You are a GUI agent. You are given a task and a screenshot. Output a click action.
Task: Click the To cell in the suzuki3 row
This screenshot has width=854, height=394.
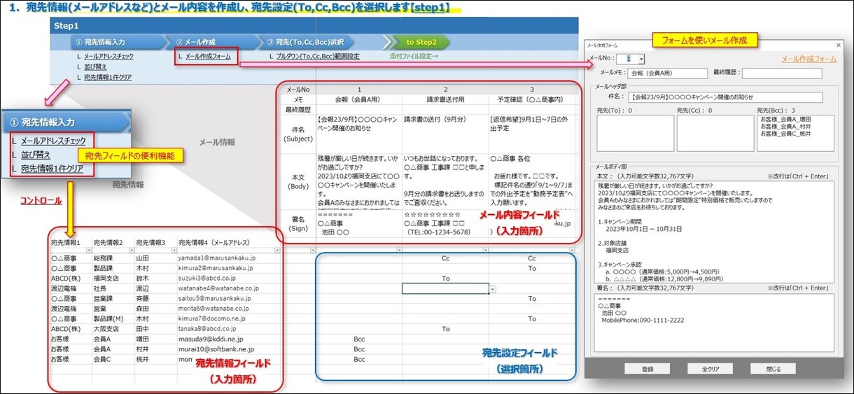point(445,278)
